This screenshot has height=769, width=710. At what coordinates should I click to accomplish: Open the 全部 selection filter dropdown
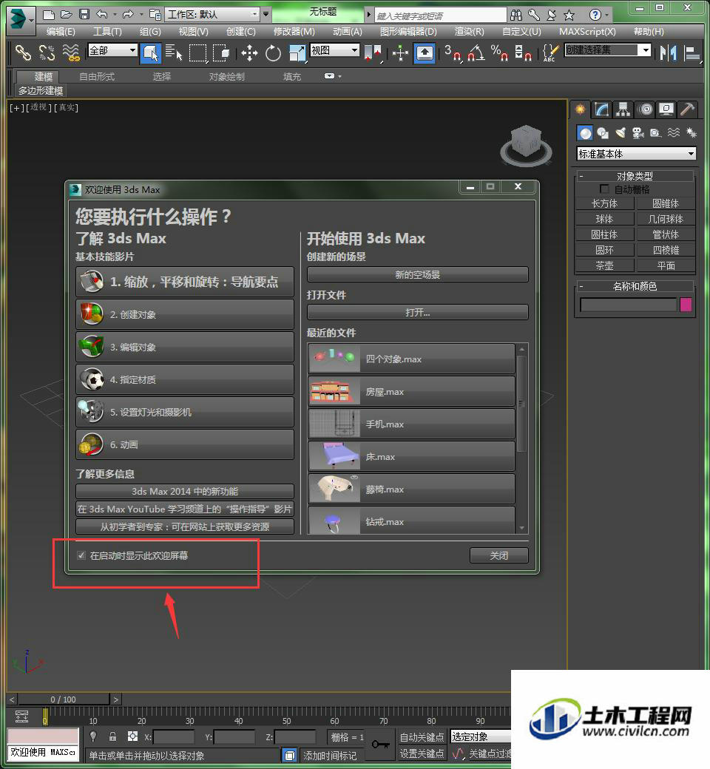coord(112,50)
